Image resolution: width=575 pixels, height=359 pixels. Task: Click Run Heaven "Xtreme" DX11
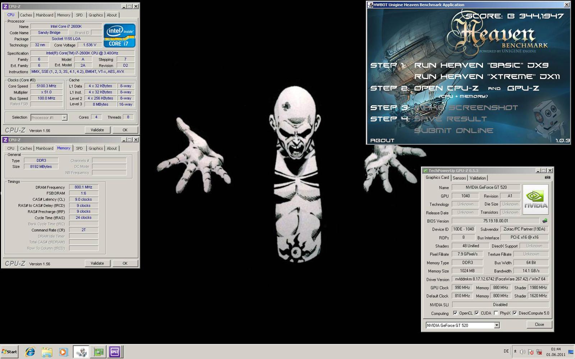click(487, 76)
